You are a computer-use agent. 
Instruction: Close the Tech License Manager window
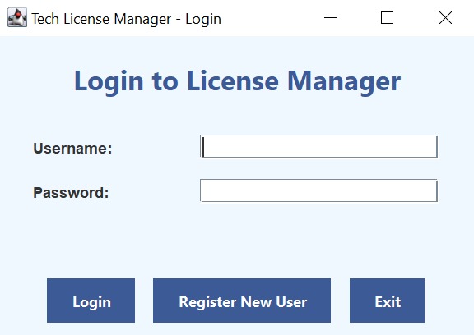coord(445,18)
